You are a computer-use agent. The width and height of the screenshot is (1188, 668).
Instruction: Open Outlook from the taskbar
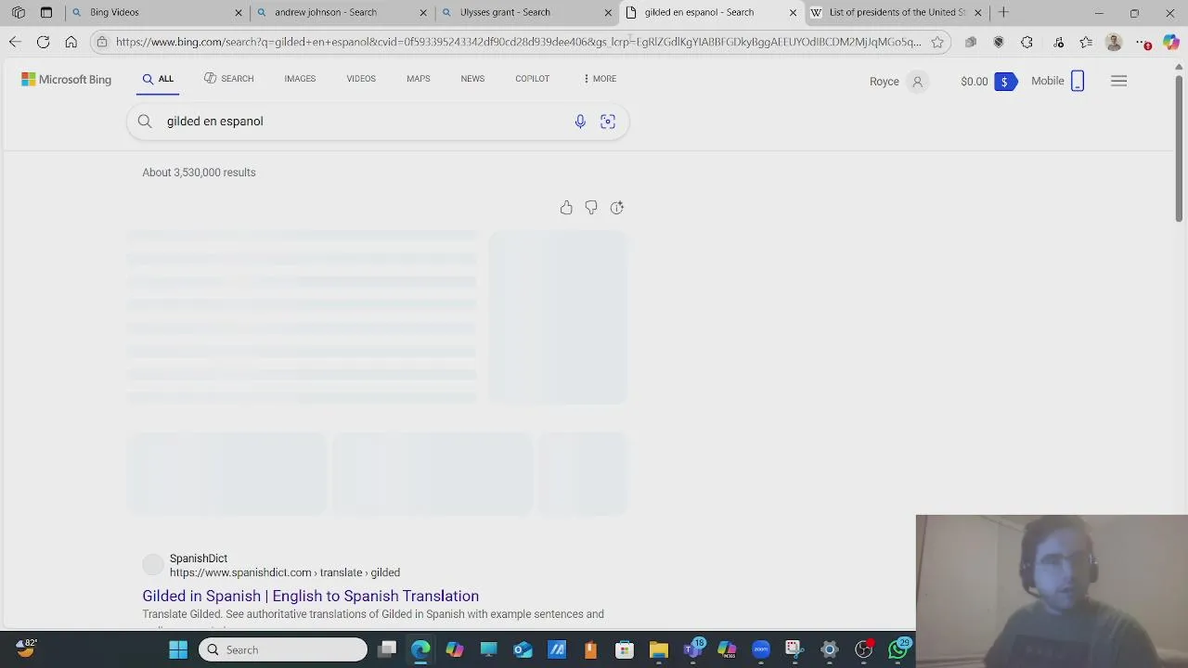[x=523, y=649]
